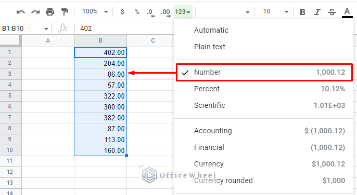Click cell containing 300.00
The height and width of the screenshot is (195, 357).
100,107
